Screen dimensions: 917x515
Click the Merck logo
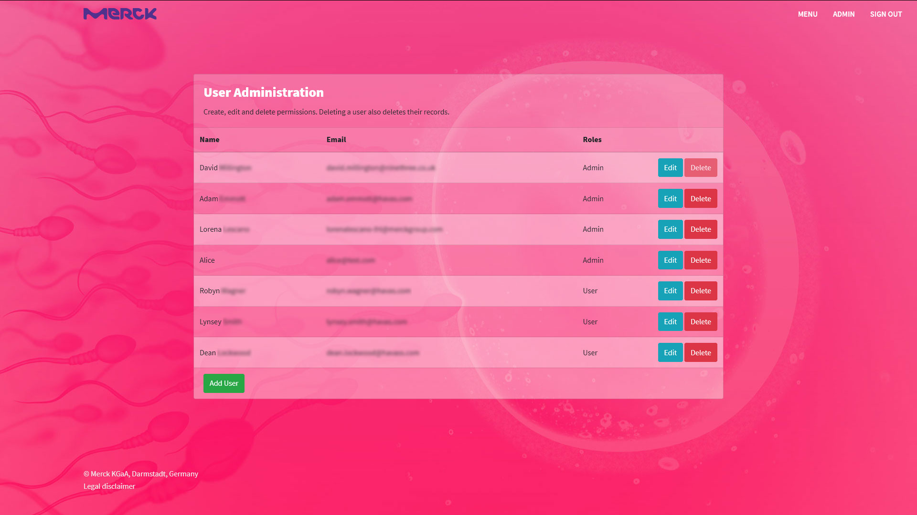point(119,14)
